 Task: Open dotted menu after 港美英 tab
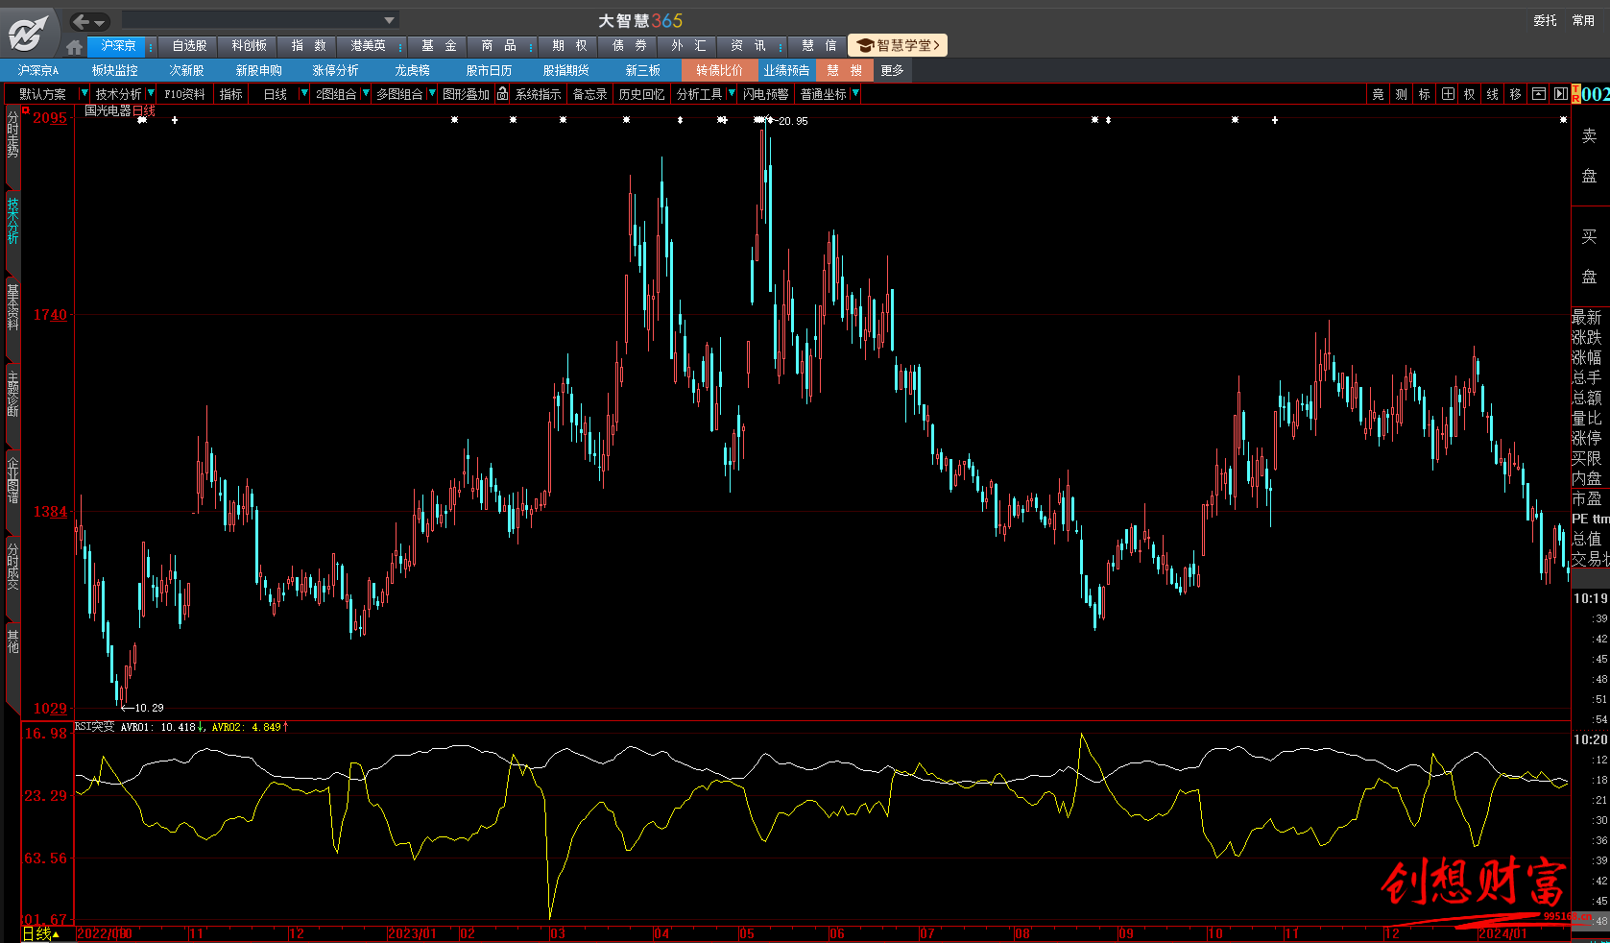(x=400, y=46)
